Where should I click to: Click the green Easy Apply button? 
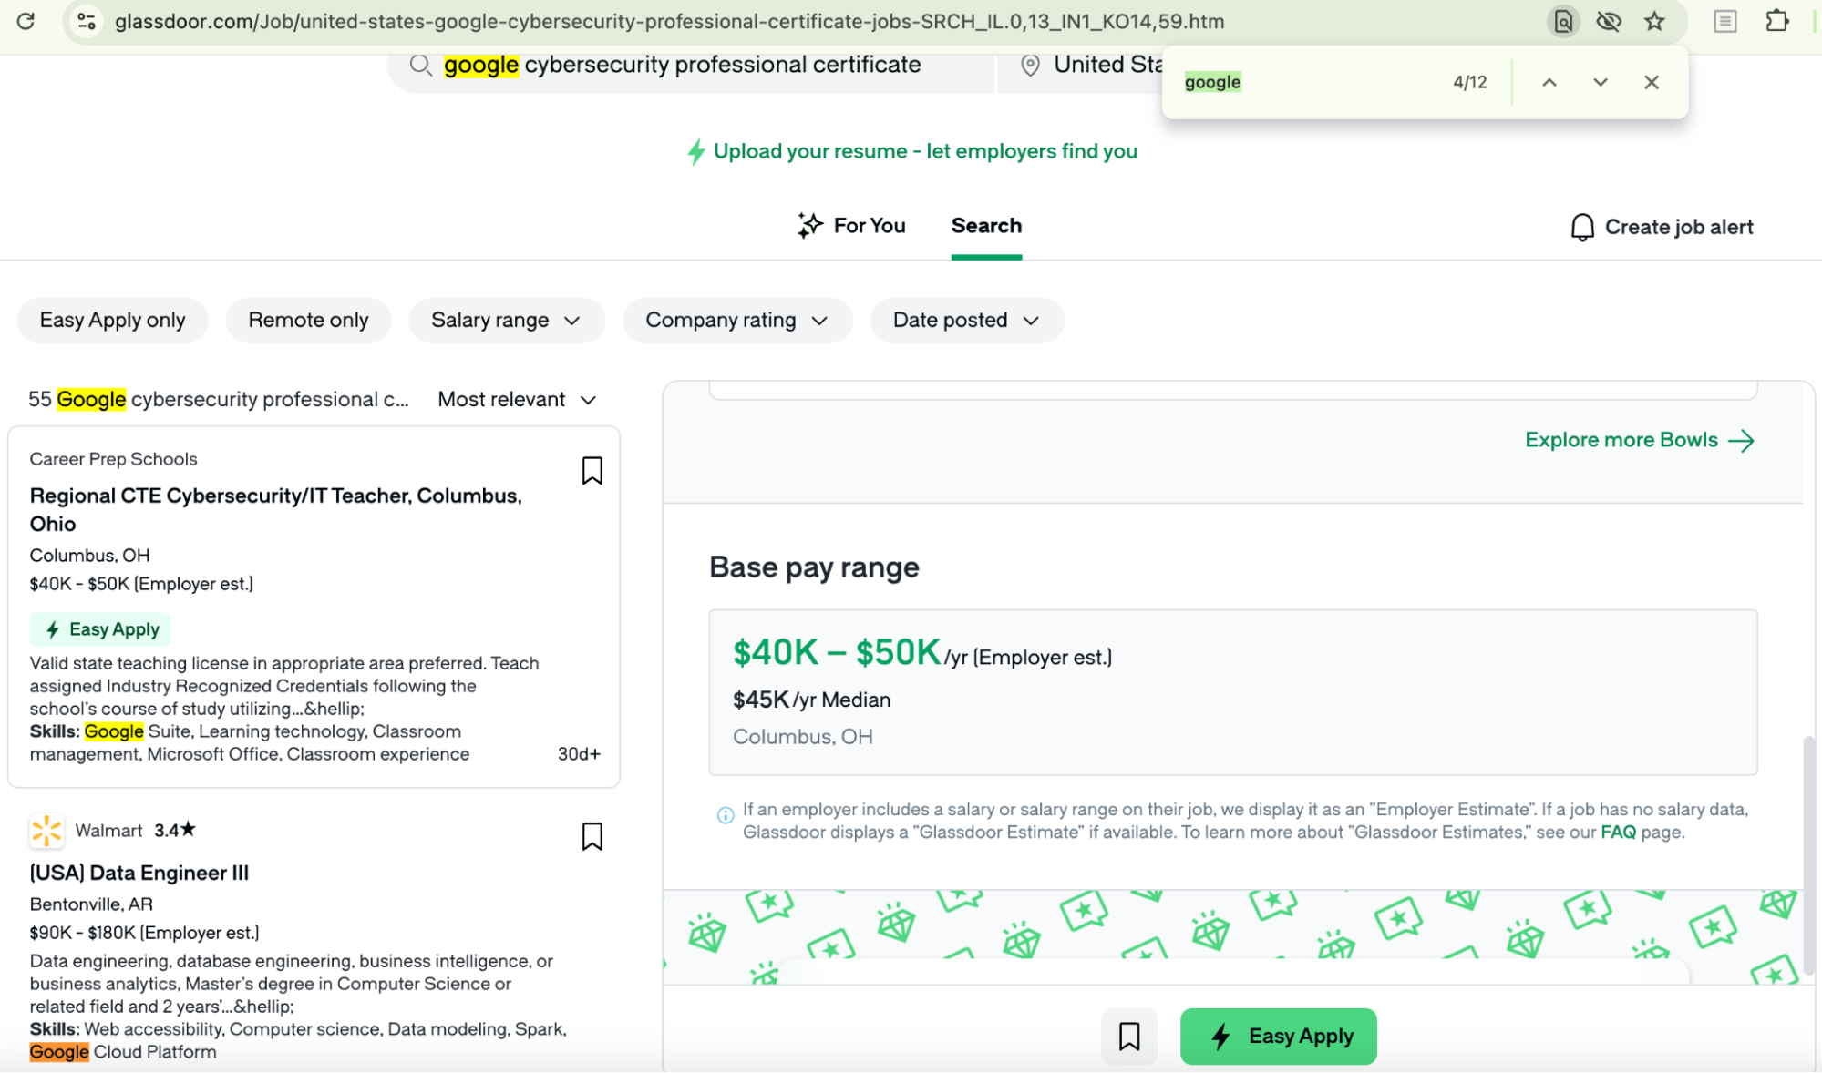1278,1037
